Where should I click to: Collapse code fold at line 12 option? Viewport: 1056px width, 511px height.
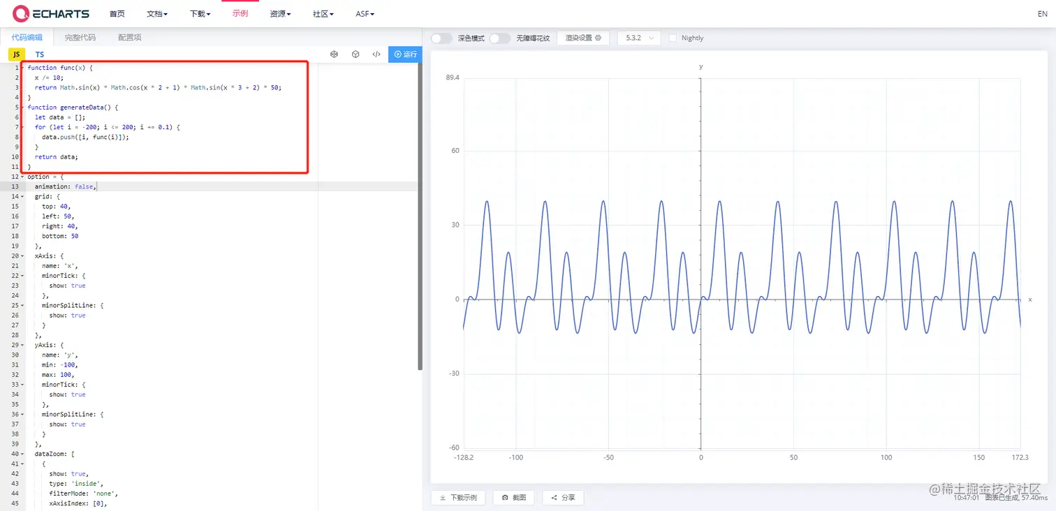22,177
